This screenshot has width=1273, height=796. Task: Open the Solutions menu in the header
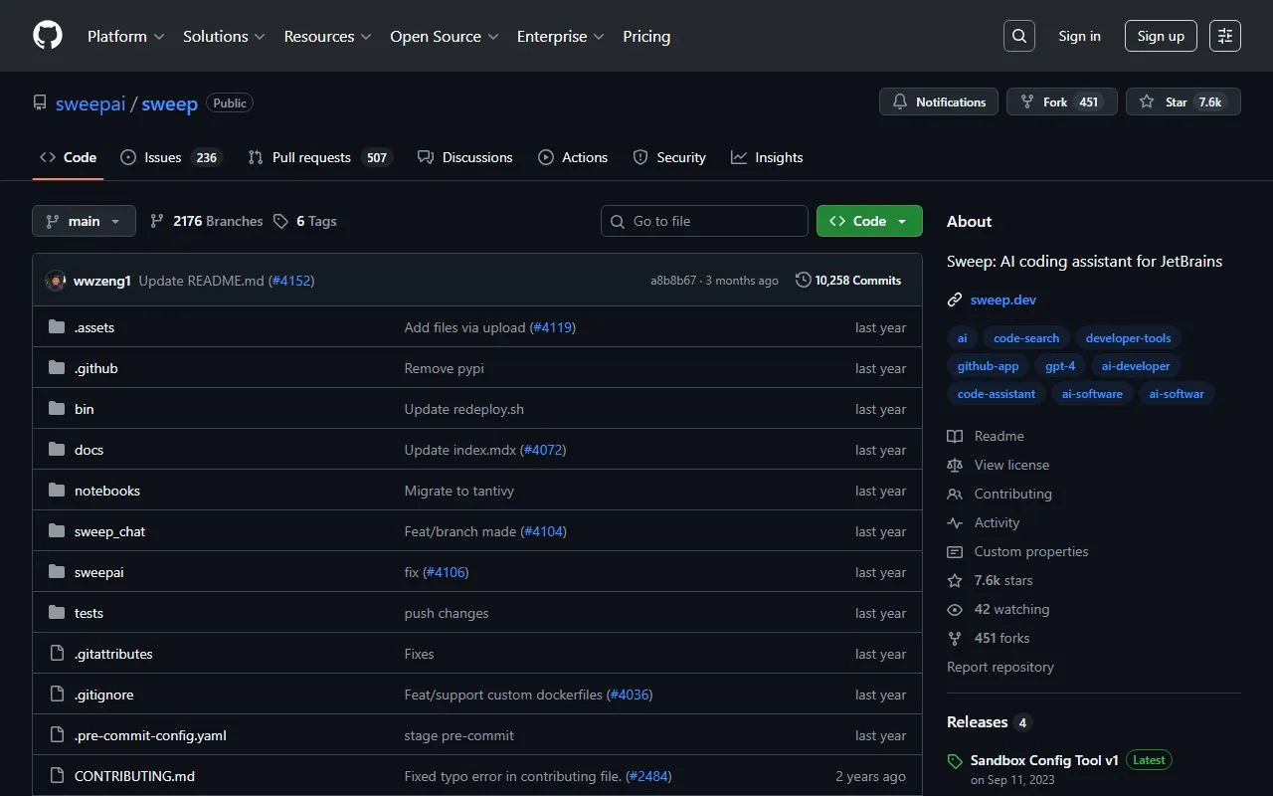[x=224, y=36]
